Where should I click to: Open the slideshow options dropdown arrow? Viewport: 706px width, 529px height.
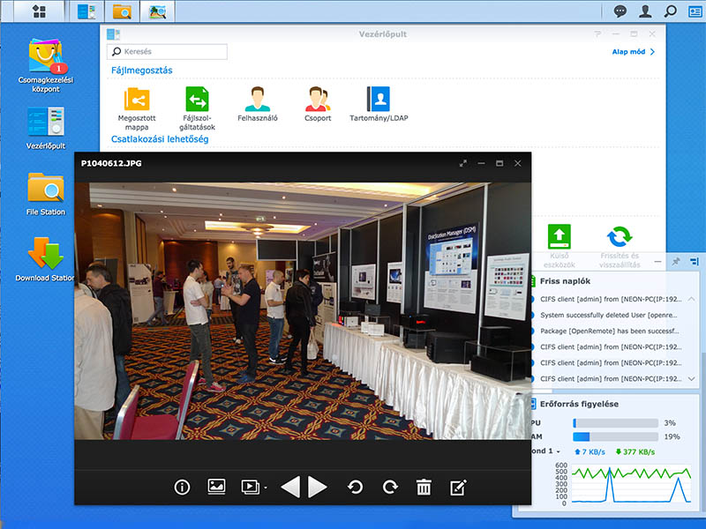(266, 488)
